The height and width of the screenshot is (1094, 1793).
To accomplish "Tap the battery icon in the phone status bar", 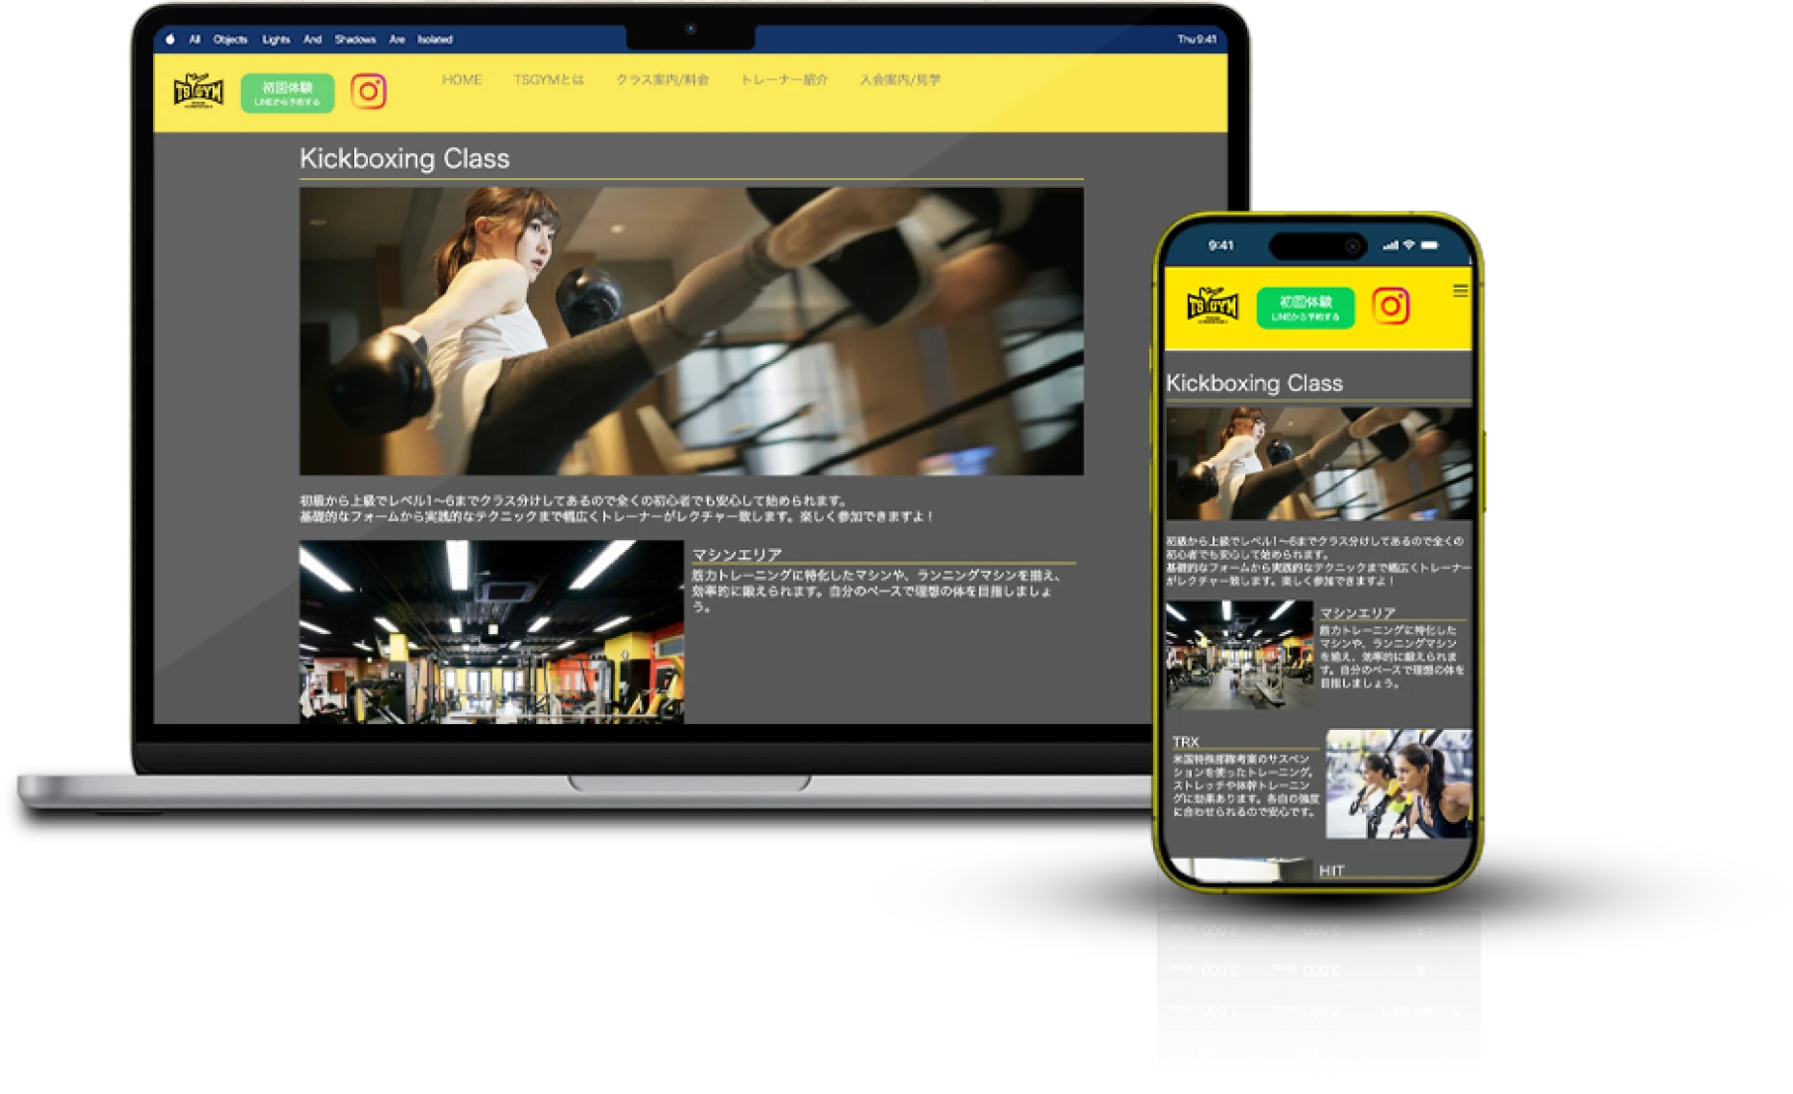I will 1430,245.
